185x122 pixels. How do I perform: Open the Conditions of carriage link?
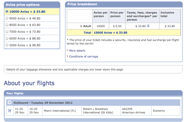[84, 57]
